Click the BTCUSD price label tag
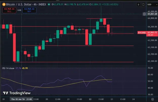This screenshot has height=102, width=158. point(142,33)
